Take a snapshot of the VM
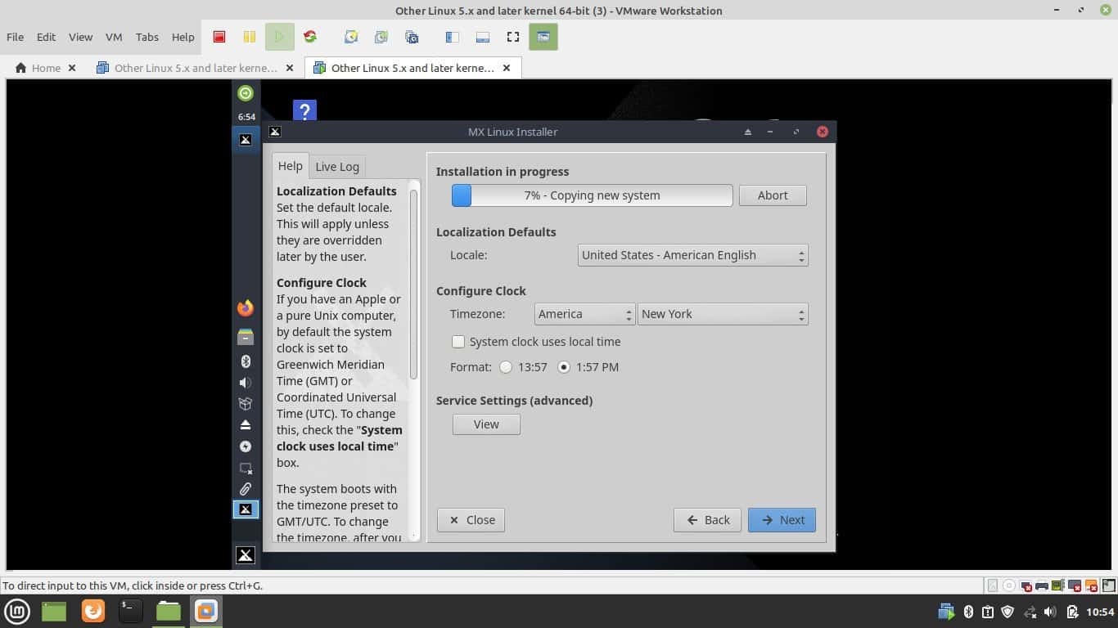 tap(351, 37)
